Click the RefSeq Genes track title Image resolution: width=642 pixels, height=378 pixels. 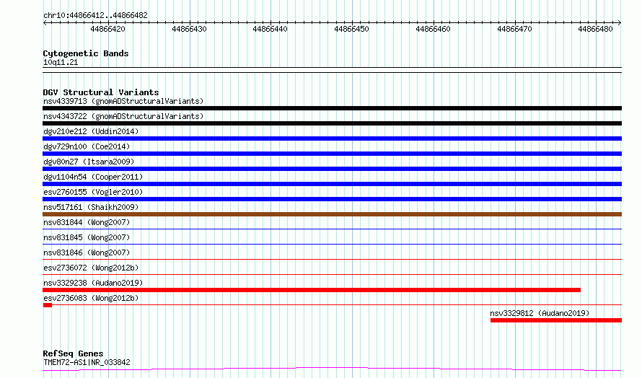click(73, 353)
